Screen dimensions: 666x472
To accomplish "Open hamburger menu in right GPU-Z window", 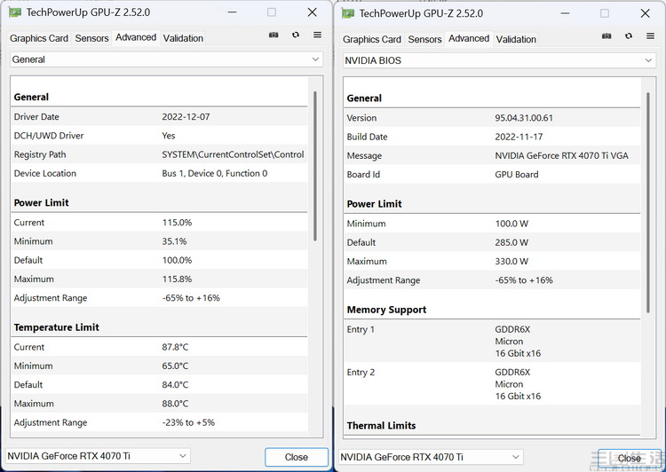I will (650, 36).
